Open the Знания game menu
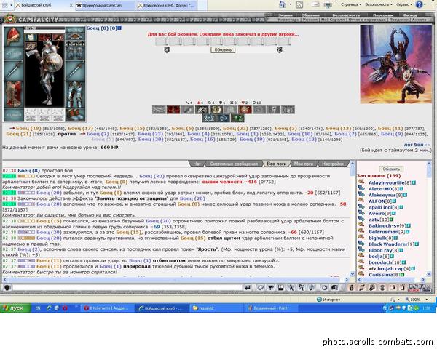Viewport: 437px width, 349px height. click(x=286, y=15)
